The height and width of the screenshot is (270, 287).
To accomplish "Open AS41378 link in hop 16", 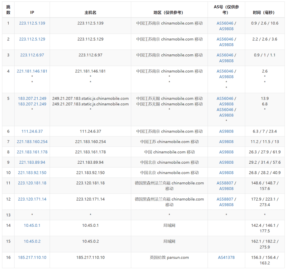I will click(226, 257).
